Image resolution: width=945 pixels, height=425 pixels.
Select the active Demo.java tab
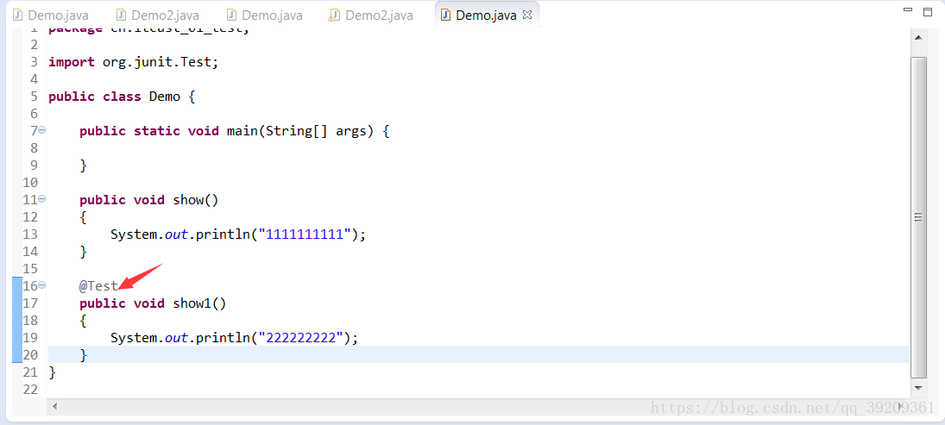click(x=486, y=15)
